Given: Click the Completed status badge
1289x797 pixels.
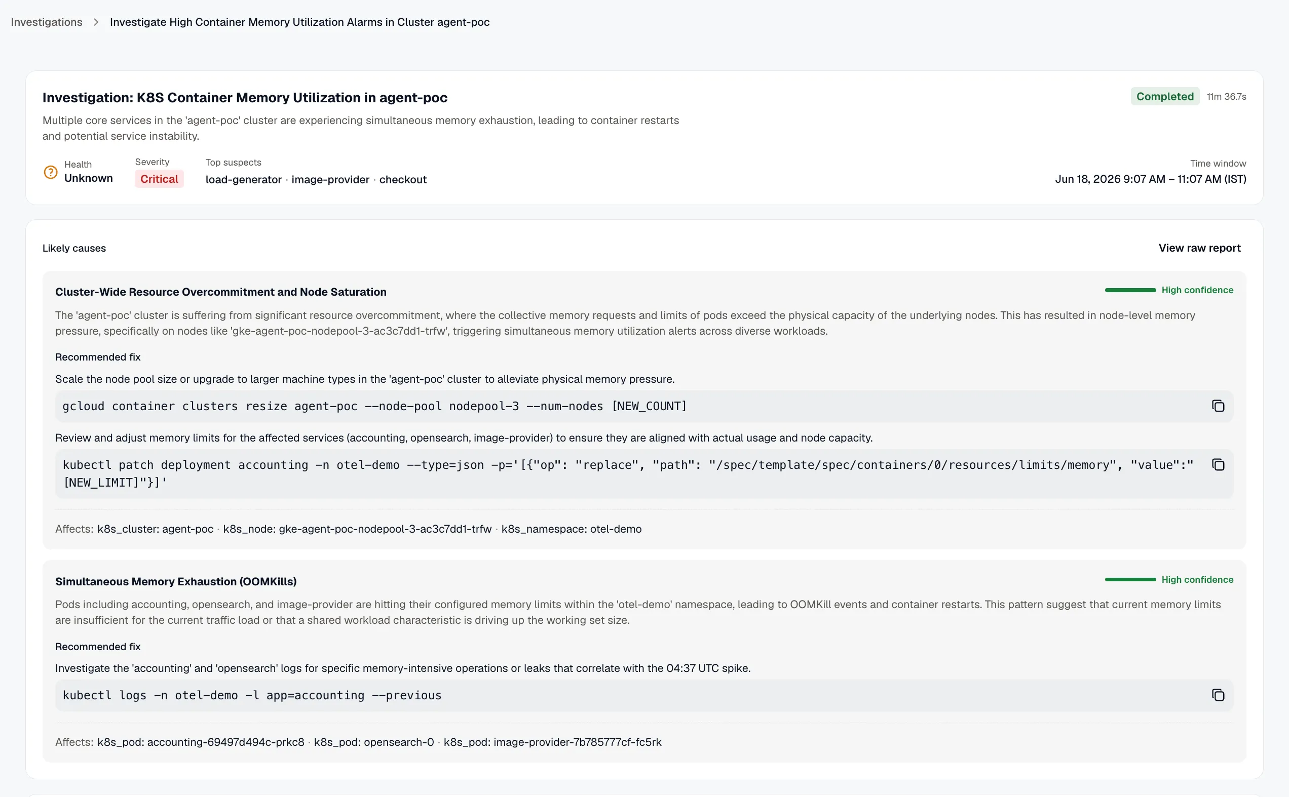Looking at the screenshot, I should (1164, 97).
